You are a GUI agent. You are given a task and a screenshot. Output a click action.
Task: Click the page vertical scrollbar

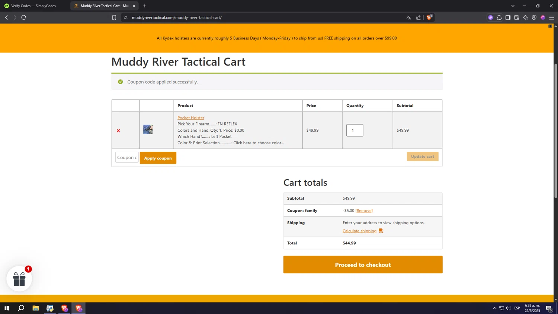pos(556,130)
